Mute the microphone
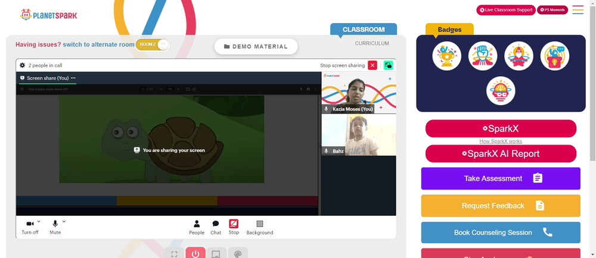Image resolution: width=596 pixels, height=258 pixels. tap(55, 227)
